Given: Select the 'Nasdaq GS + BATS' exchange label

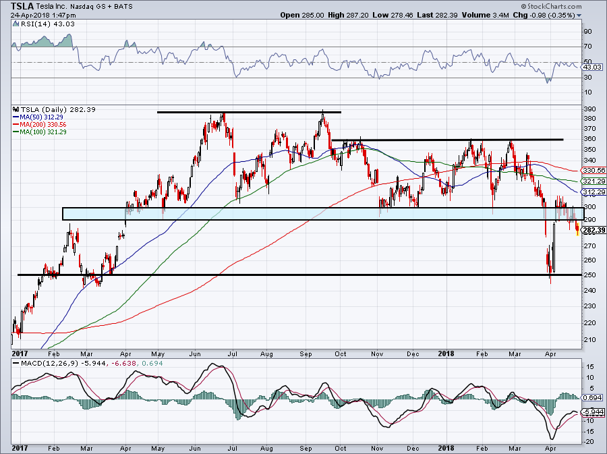Looking at the screenshot, I should tap(101, 7).
